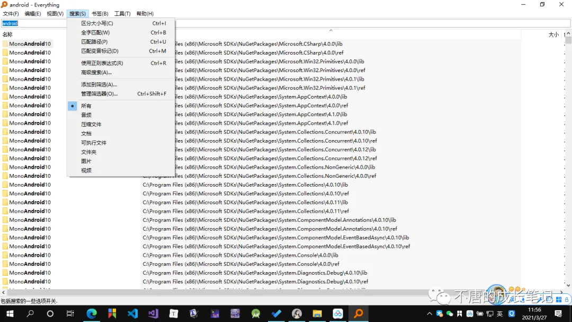The height and width of the screenshot is (322, 572).
Task: Click folder icon of System.Console\4.0.0\lib row
Action: tap(5, 255)
